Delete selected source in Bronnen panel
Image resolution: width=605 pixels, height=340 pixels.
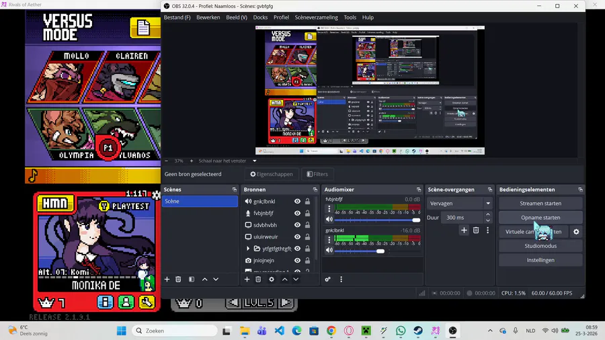[258, 279]
